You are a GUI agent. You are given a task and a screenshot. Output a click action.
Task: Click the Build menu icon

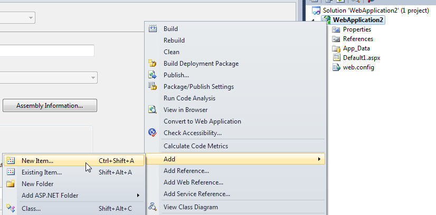[x=153, y=28]
